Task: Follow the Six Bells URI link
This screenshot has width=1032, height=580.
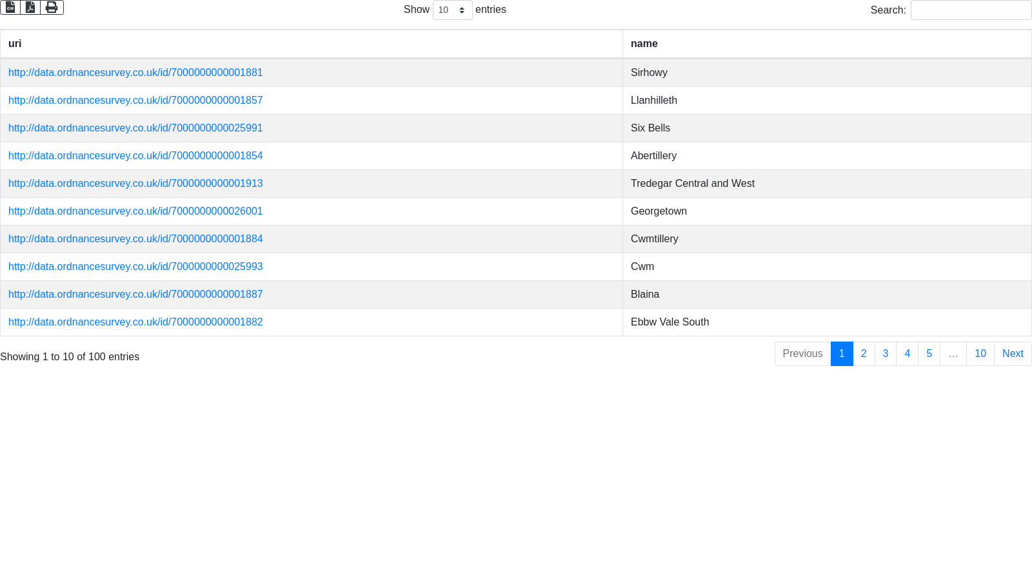Action: [x=135, y=128]
